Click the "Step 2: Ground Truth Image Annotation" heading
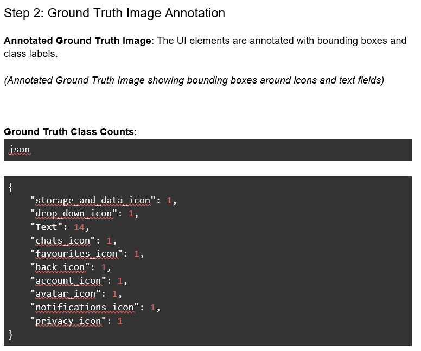 tap(114, 14)
